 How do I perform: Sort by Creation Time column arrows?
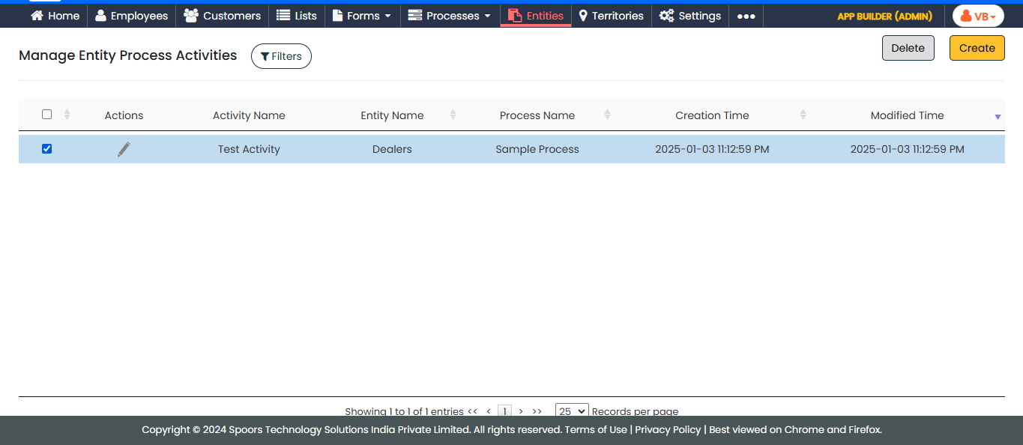[803, 115]
